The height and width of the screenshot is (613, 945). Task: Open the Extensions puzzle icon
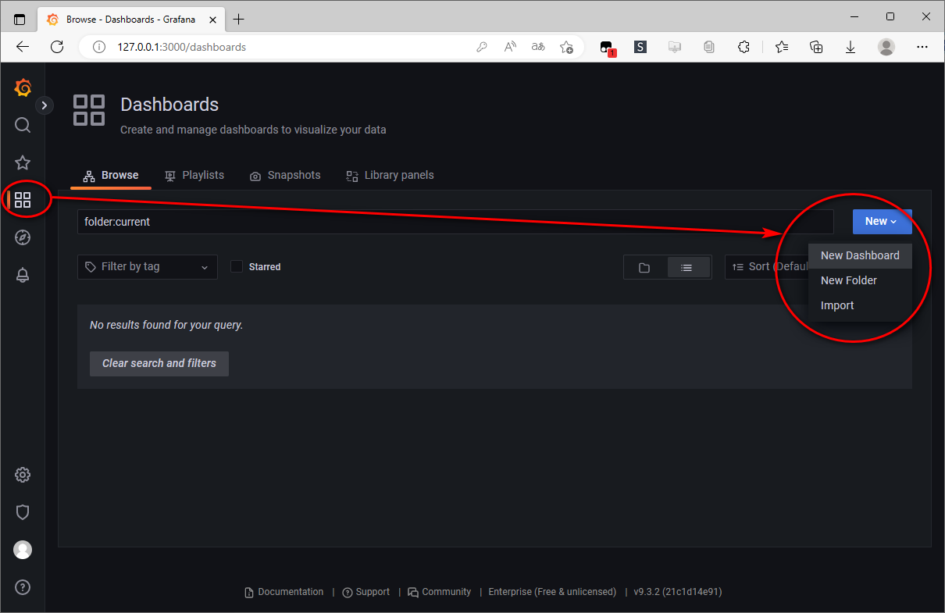[744, 47]
